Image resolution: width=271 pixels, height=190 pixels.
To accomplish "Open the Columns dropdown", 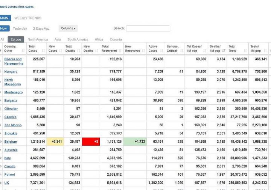I will click(x=68, y=29).
